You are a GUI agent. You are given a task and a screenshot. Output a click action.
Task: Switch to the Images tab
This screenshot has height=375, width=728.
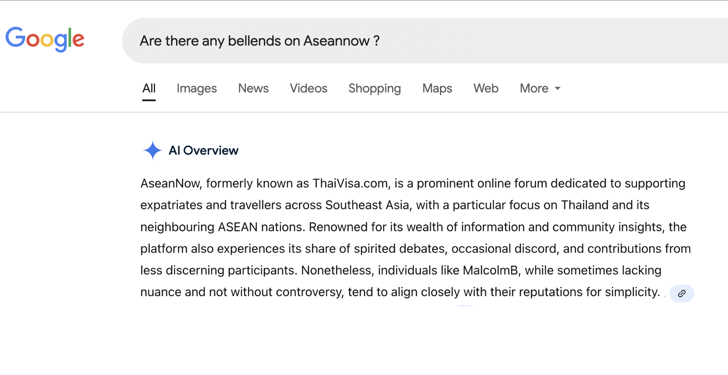point(197,88)
